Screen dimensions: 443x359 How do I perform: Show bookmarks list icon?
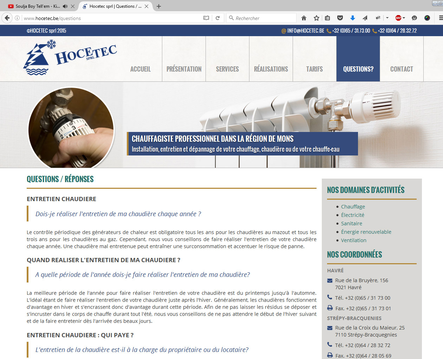327,18
